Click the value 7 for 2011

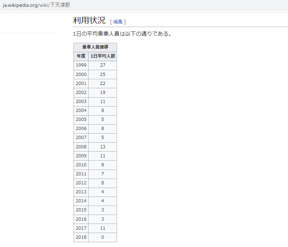103,174
